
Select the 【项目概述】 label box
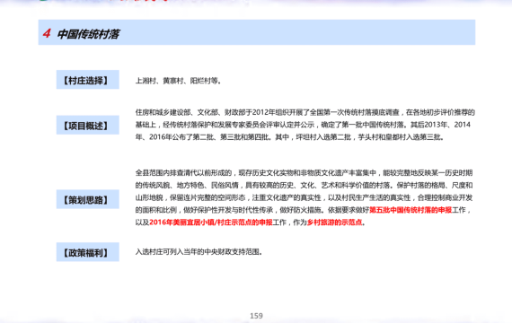87,125
